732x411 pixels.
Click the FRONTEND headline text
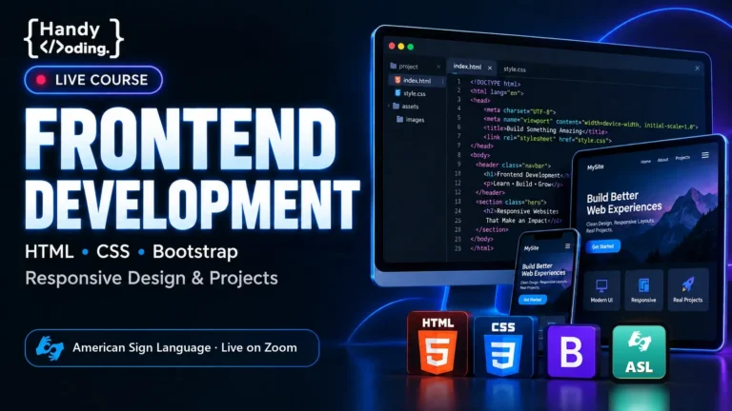181,137
